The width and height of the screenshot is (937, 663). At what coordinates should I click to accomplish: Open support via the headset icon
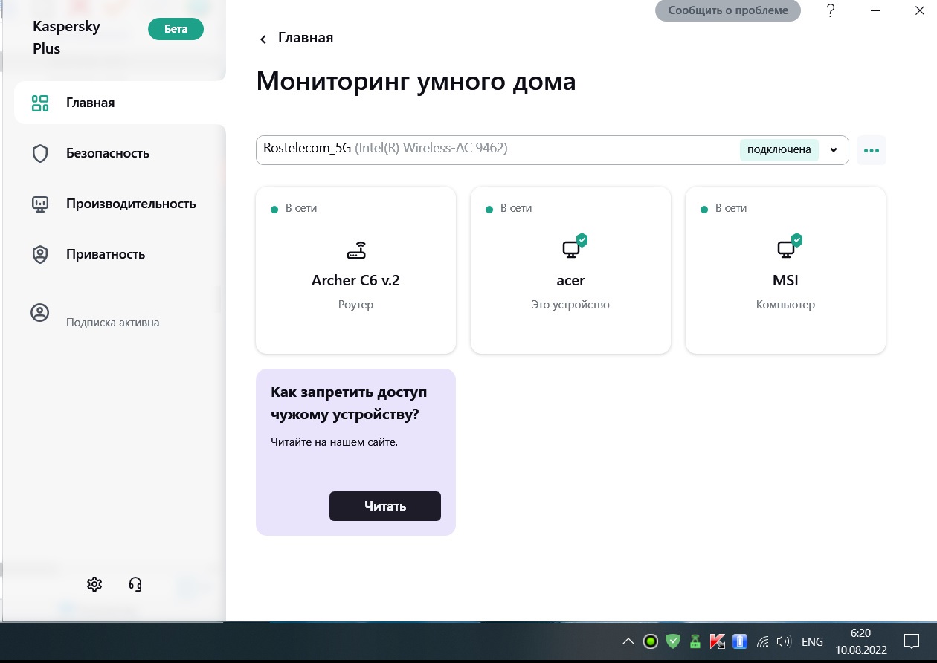(x=135, y=584)
